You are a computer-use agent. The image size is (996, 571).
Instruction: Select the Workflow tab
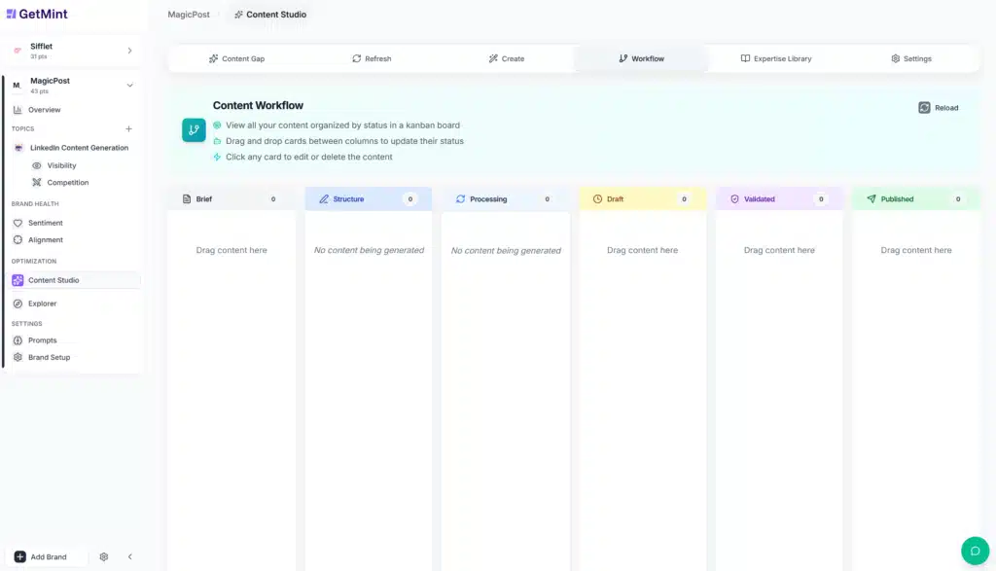pos(642,58)
